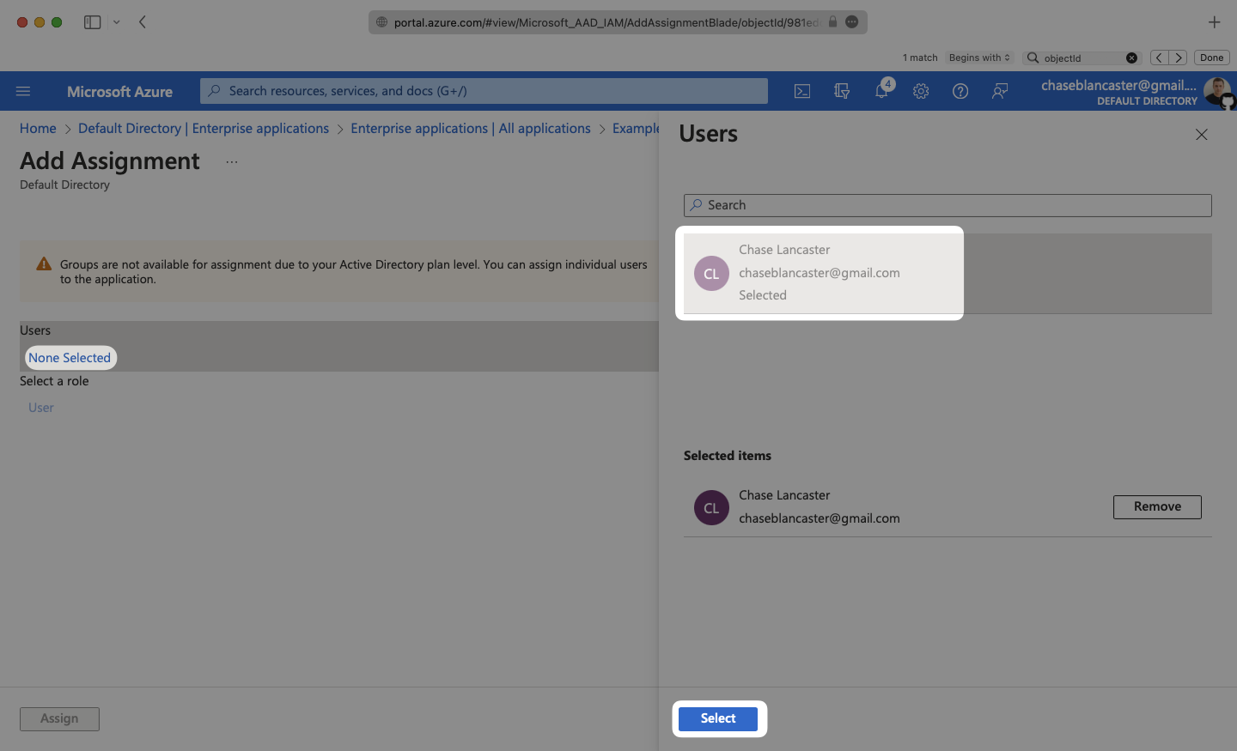Open the notifications bell
Screen dimensions: 1237x751
point(881,91)
